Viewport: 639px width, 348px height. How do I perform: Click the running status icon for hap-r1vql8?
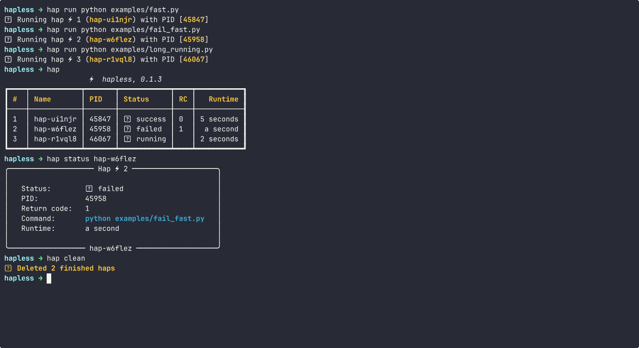click(x=127, y=139)
